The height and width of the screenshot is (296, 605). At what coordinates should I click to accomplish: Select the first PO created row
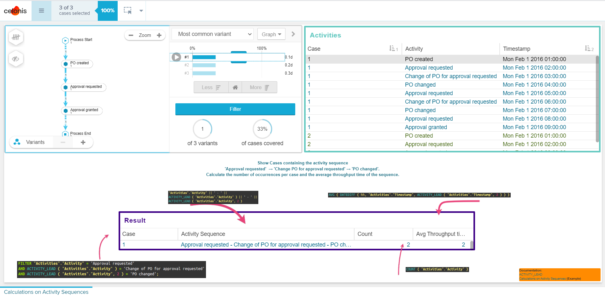click(450, 59)
